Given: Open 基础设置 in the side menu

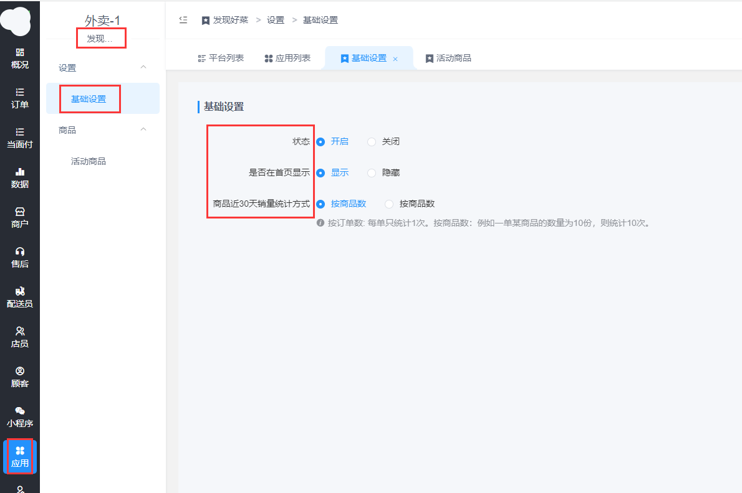Looking at the screenshot, I should pyautogui.click(x=103, y=98).
